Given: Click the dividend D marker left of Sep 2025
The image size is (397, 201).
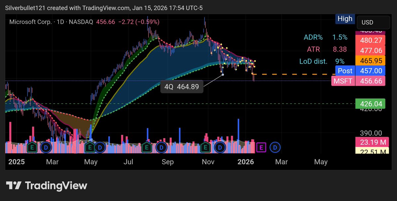Looking at the screenshot, I should [161, 147].
